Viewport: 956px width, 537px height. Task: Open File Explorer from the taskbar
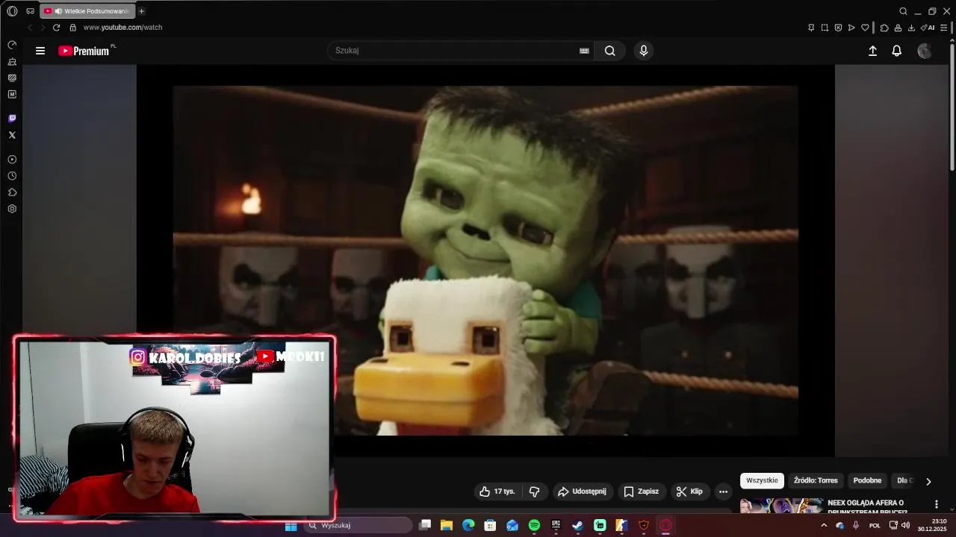[x=447, y=526]
